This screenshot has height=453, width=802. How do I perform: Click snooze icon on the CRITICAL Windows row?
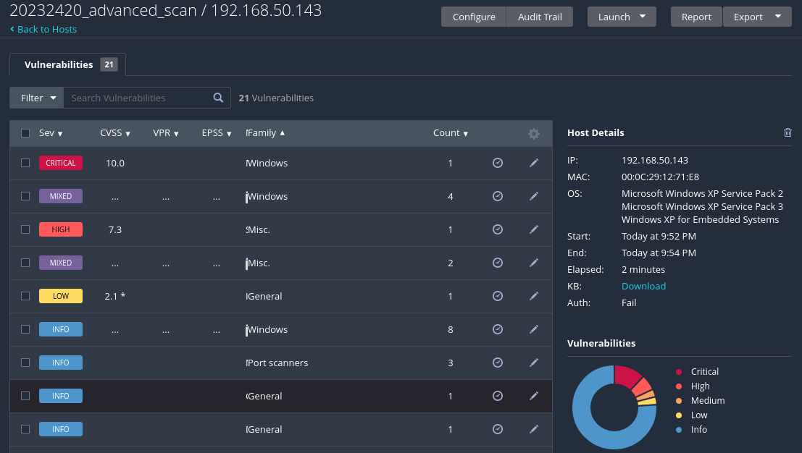coord(498,163)
